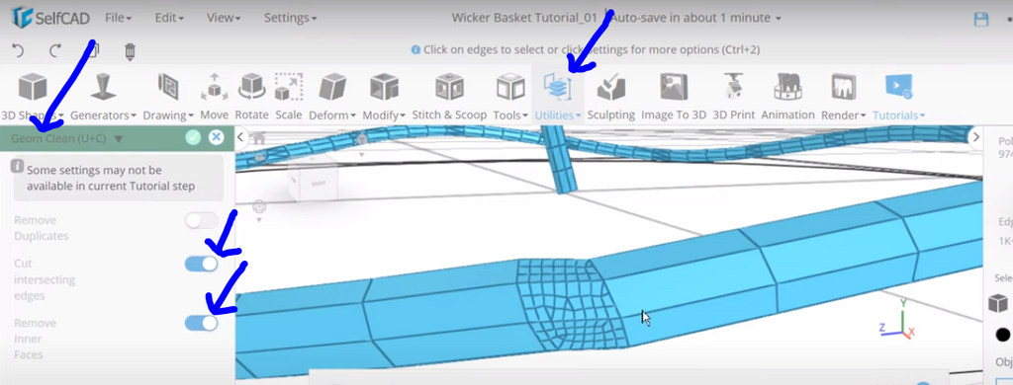Click the Wicker Basket Tutorial_01 title
Screen dimensions: 1013x385
pos(524,18)
